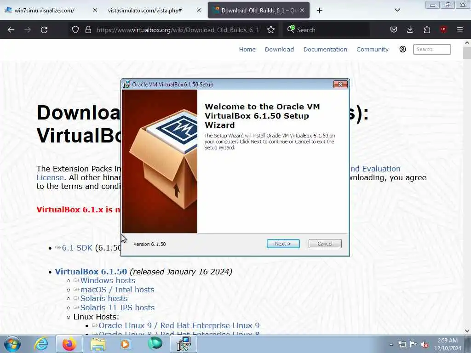Screen dimensions: 471x353
Task: Close the win7simu.visnalize.com tab
Action: 95,10
